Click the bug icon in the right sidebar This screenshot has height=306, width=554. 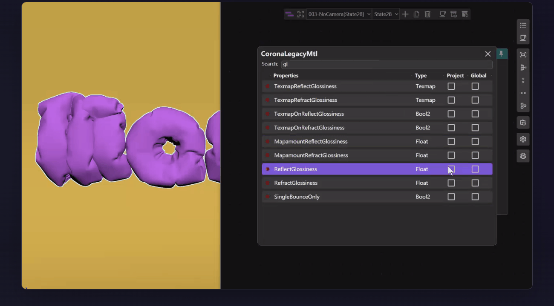click(523, 156)
